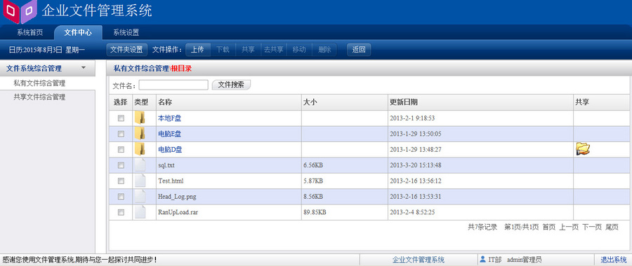Click the size value 6.56KB

pyautogui.click(x=313, y=165)
